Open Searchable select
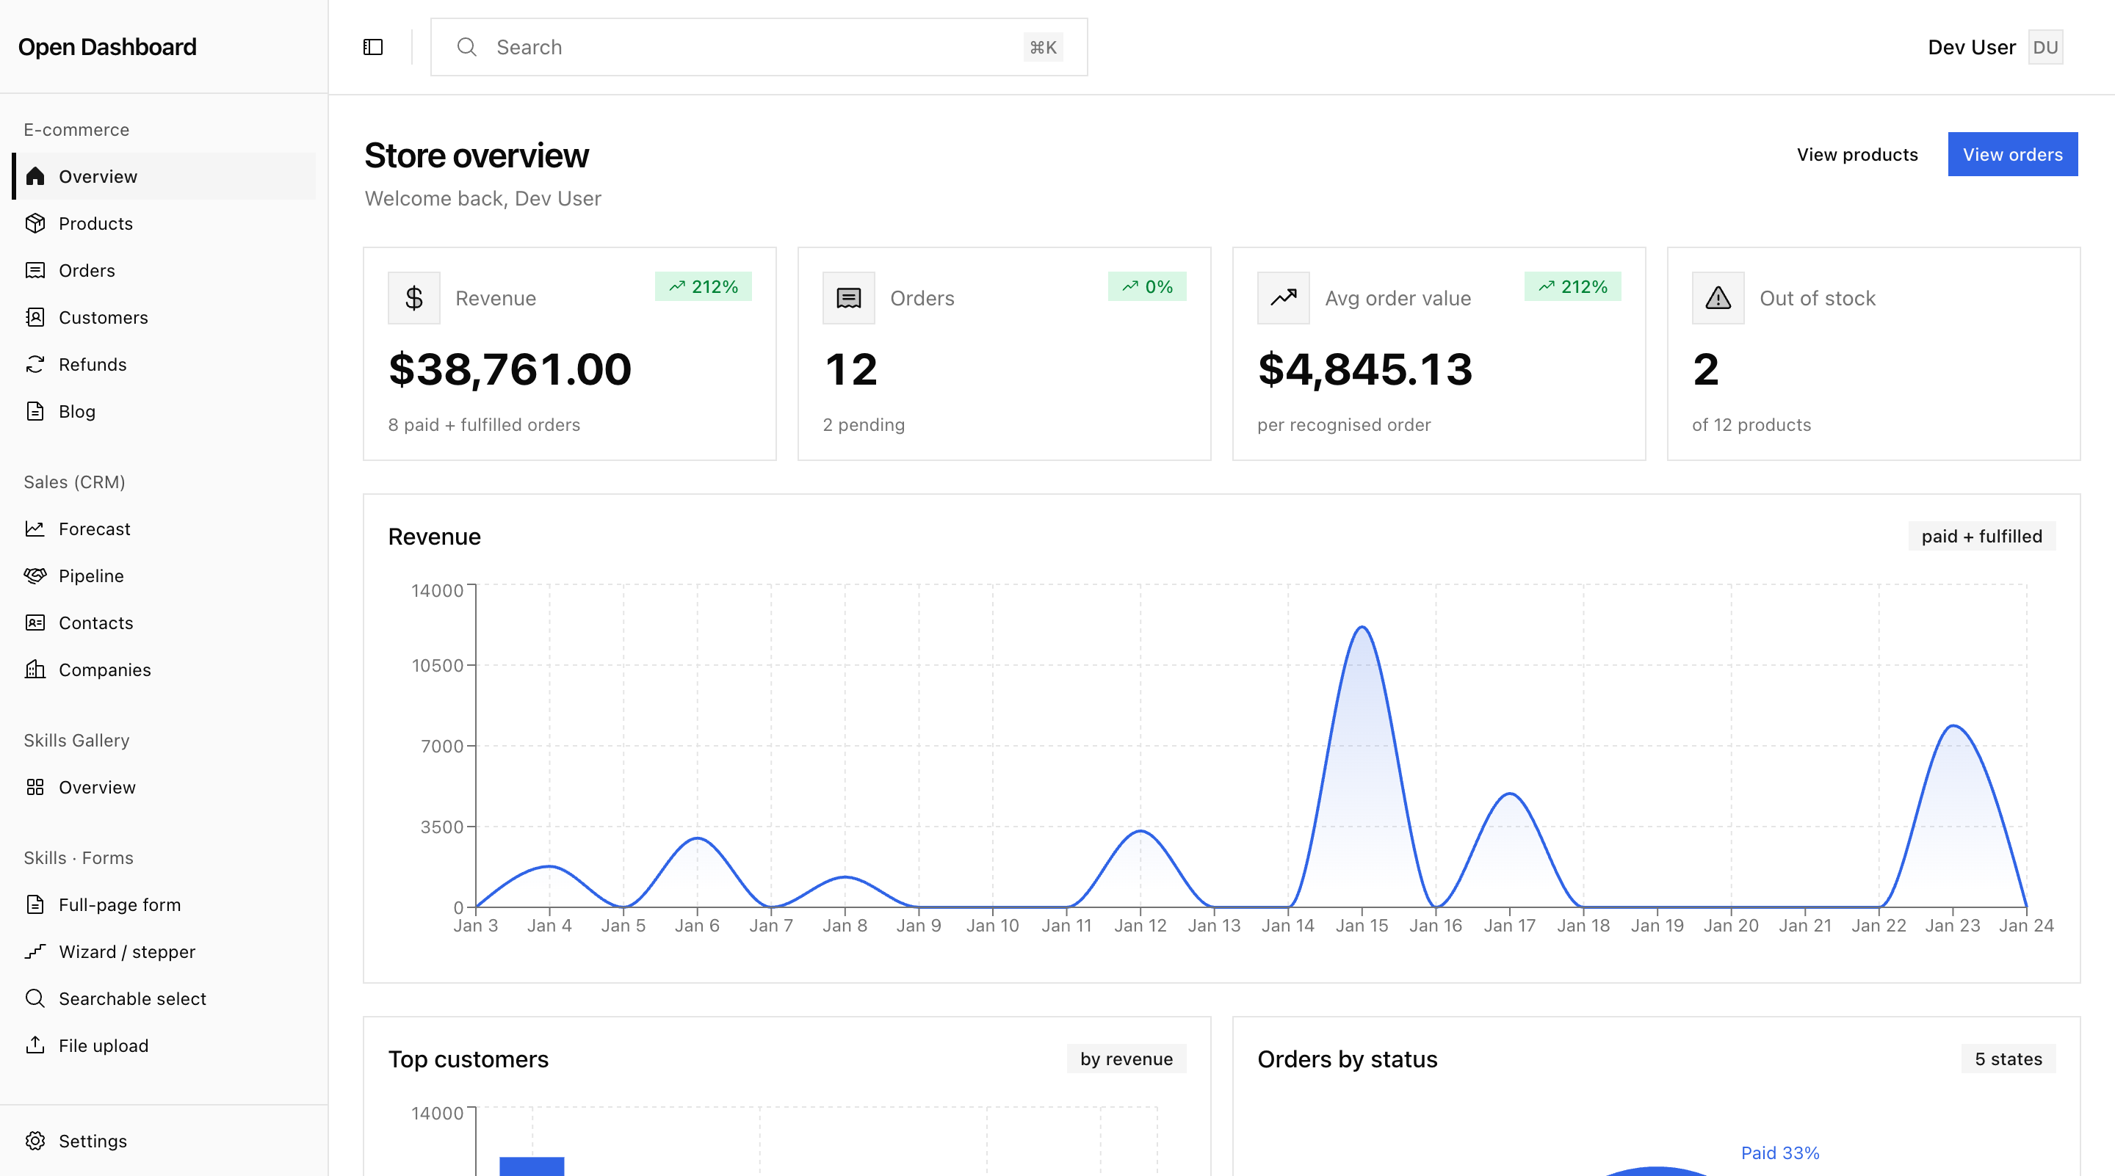 [x=164, y=998]
